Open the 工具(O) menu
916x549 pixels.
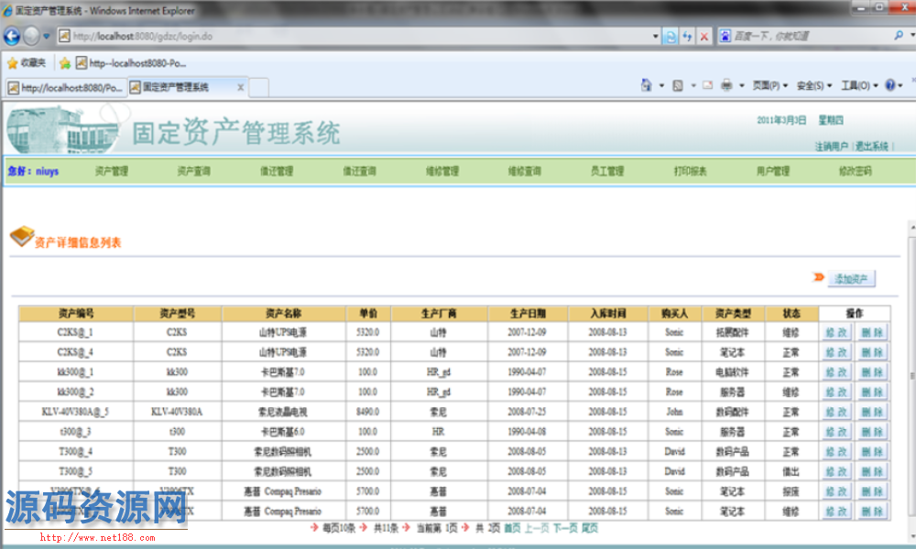point(859,86)
